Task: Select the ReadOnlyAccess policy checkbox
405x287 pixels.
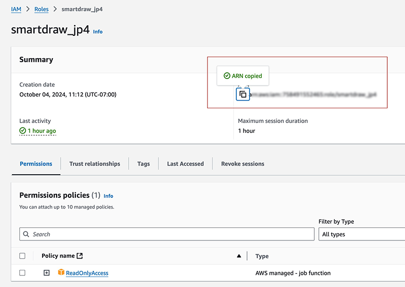Action: click(x=22, y=273)
